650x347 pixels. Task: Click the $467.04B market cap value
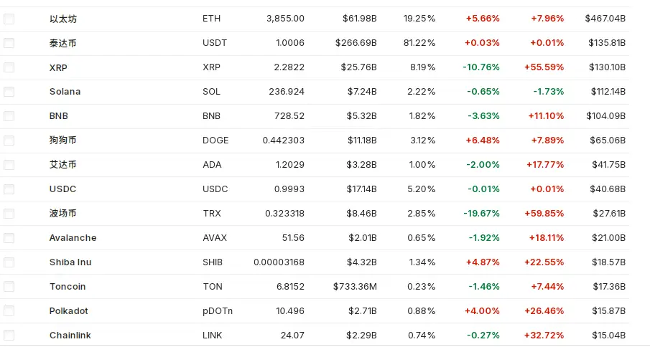[605, 19]
